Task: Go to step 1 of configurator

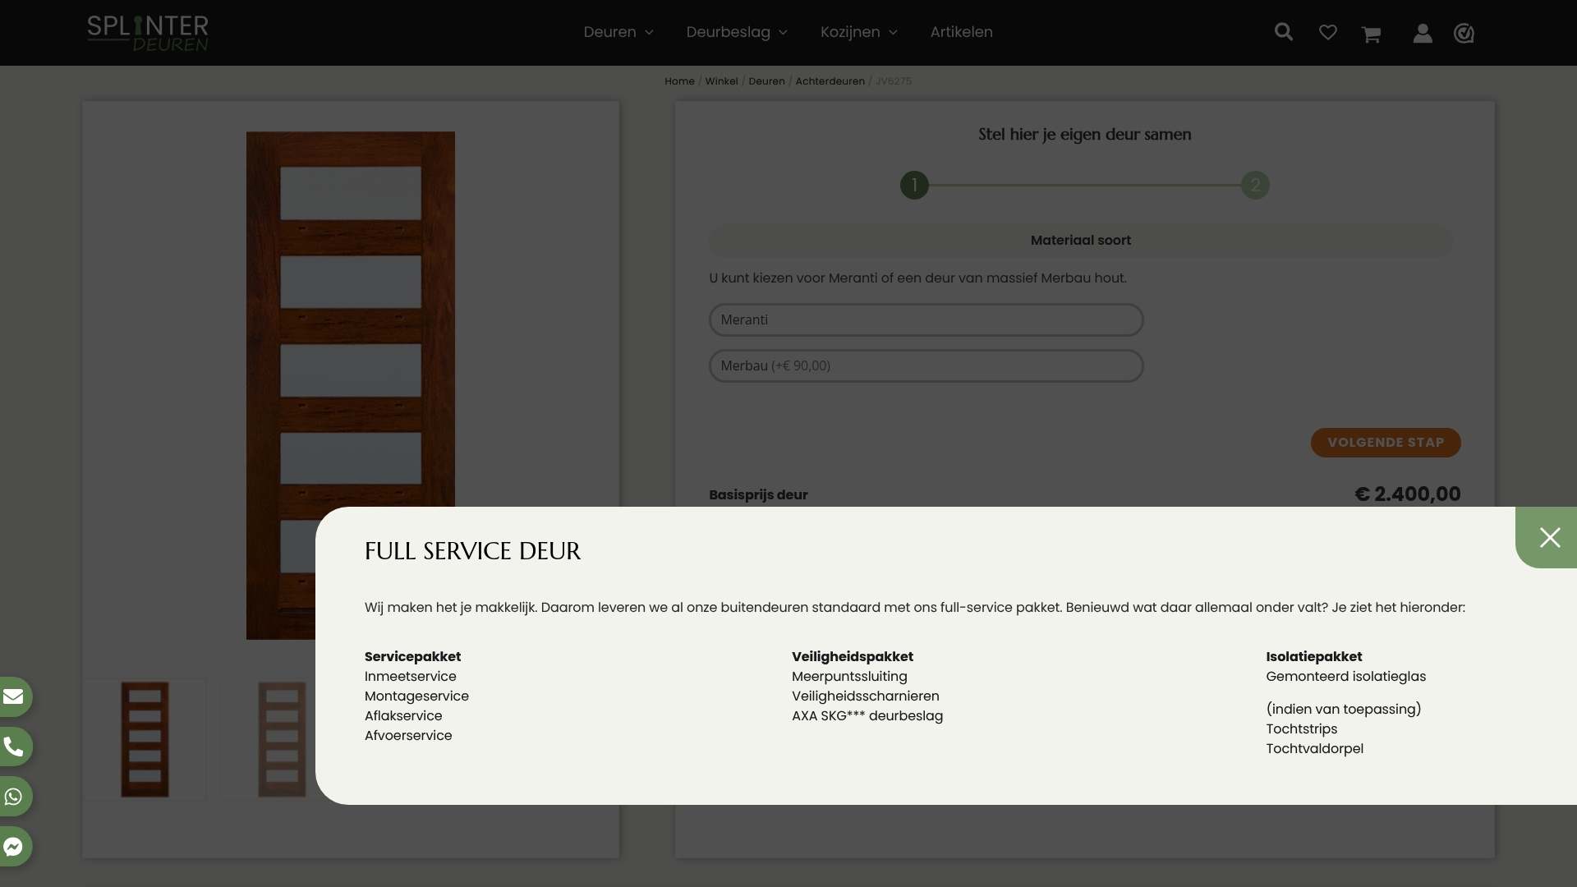Action: coord(914,185)
